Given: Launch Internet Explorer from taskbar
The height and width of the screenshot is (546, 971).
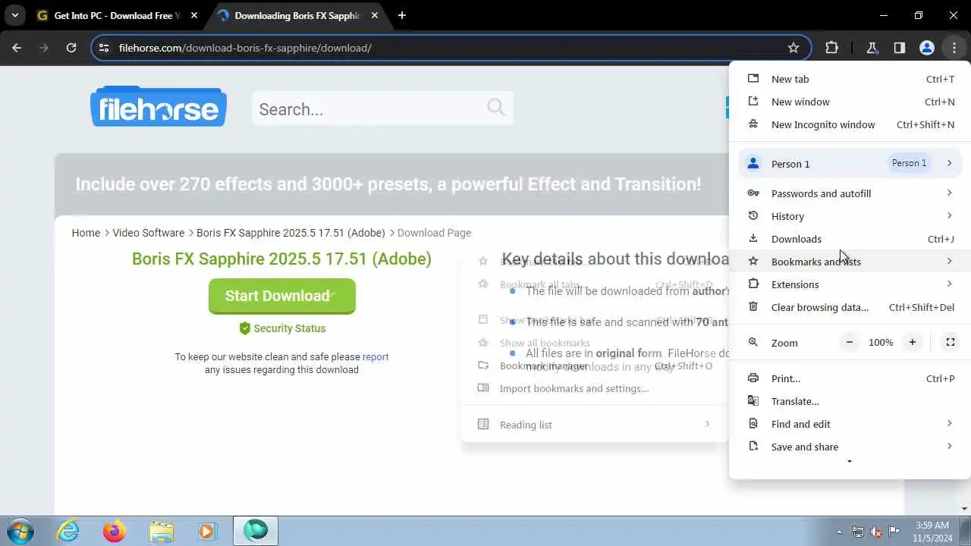Looking at the screenshot, I should (x=68, y=531).
